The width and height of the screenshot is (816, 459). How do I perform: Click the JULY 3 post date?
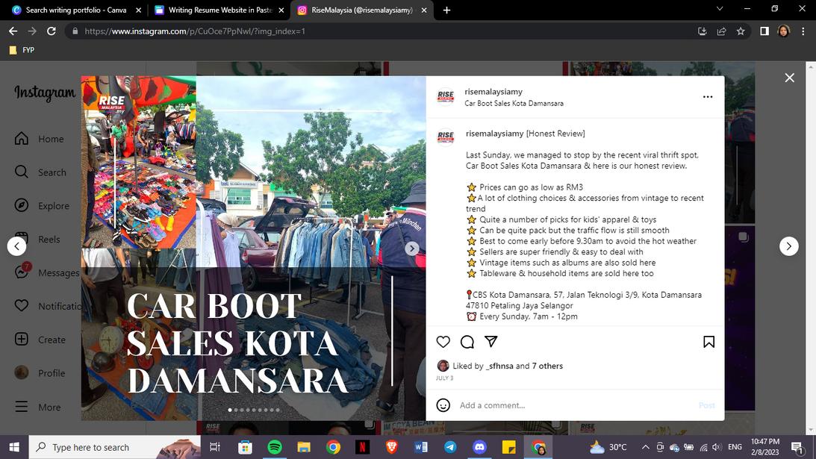click(x=444, y=378)
